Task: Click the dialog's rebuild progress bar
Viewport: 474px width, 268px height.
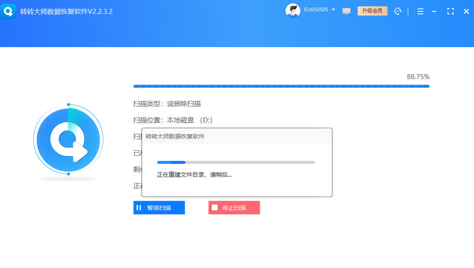Action: (236, 162)
